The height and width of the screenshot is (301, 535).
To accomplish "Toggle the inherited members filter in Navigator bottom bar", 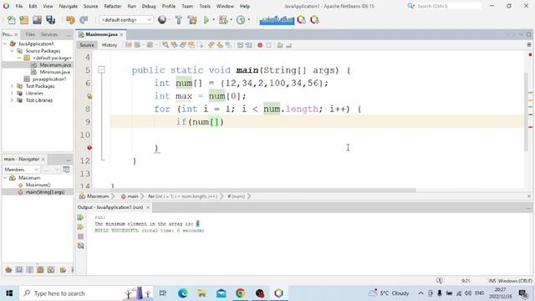I will [x=51, y=270].
